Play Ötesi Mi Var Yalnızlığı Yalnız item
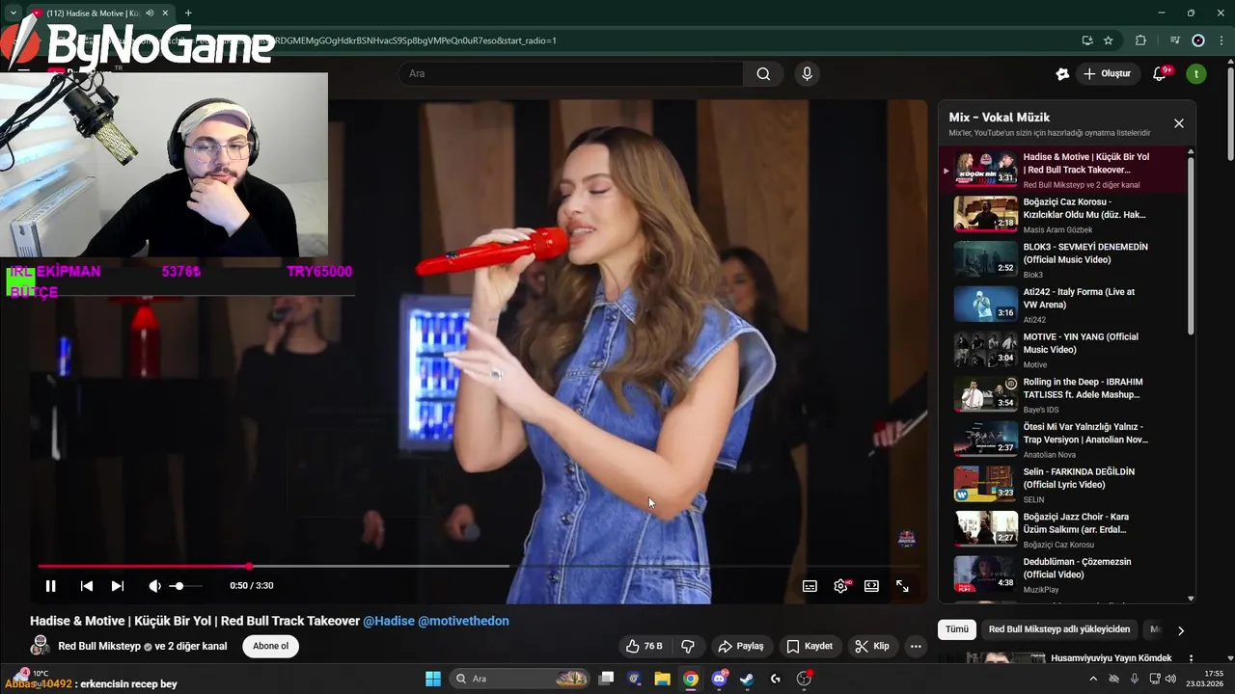The width and height of the screenshot is (1235, 694). [x=1063, y=440]
